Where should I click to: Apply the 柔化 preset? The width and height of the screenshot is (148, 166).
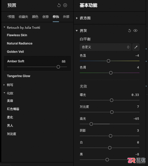coord(10,117)
